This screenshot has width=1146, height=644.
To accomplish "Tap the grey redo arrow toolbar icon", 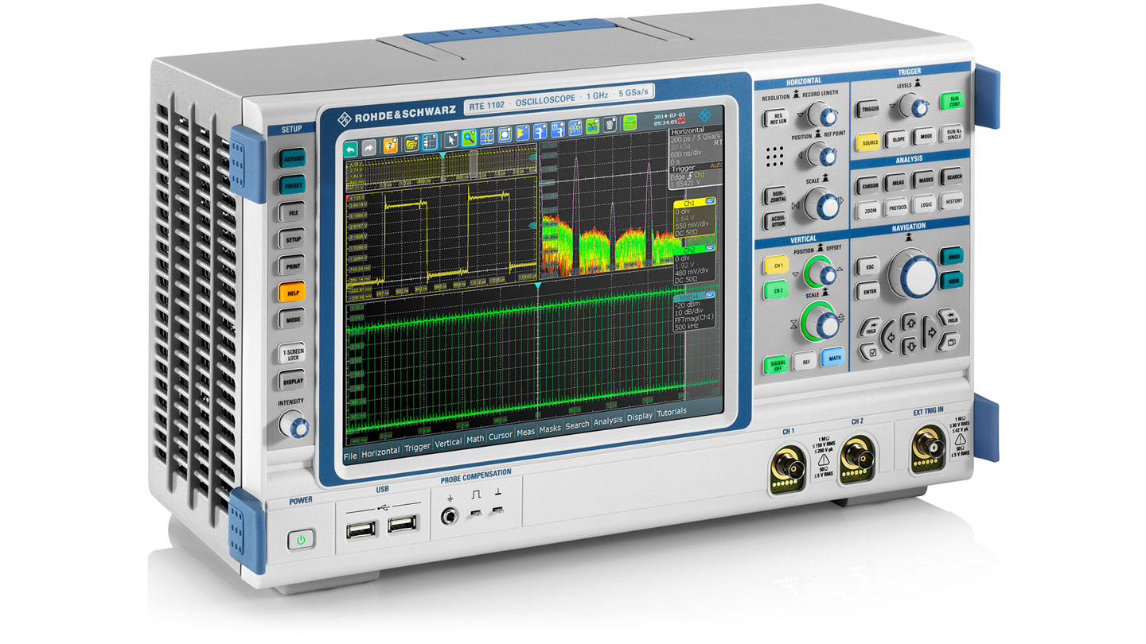I will (369, 147).
